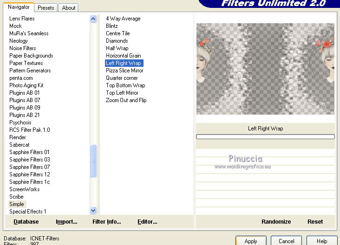Select Noise Filters category

pyautogui.click(x=23, y=48)
